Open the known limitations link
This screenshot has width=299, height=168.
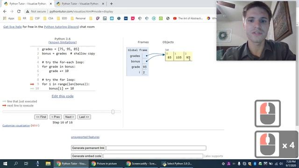[63, 42]
